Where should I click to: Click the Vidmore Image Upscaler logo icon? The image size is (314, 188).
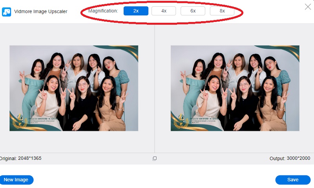pyautogui.click(x=6, y=12)
